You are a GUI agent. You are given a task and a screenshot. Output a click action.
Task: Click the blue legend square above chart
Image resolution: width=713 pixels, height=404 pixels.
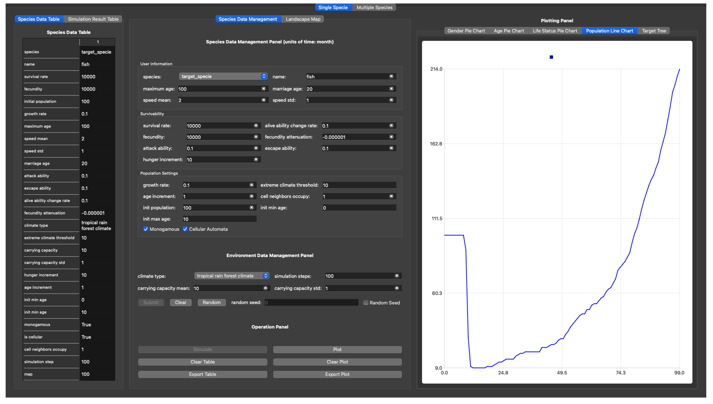[551, 57]
